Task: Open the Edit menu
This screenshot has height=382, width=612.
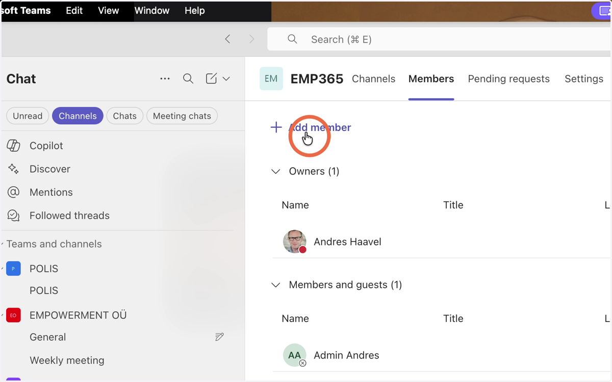Action: (74, 11)
